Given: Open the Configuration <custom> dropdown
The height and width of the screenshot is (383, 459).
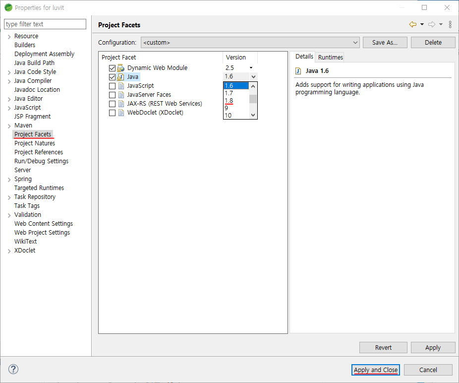Looking at the screenshot, I should (250, 43).
